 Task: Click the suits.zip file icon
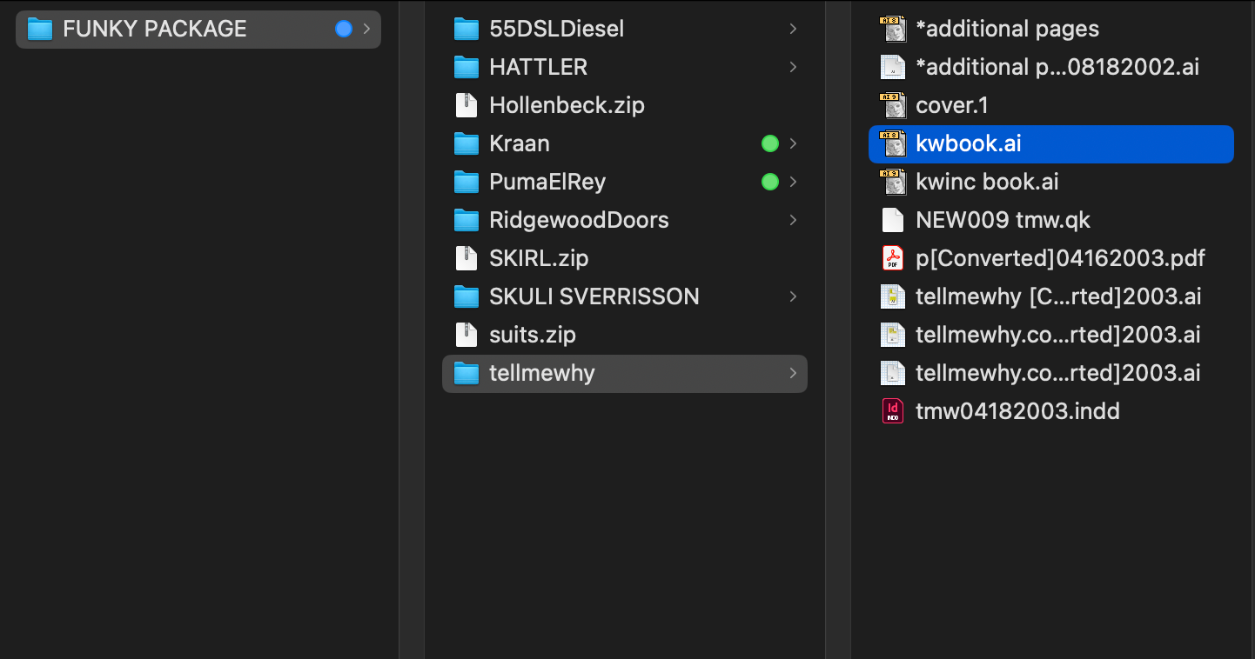466,335
